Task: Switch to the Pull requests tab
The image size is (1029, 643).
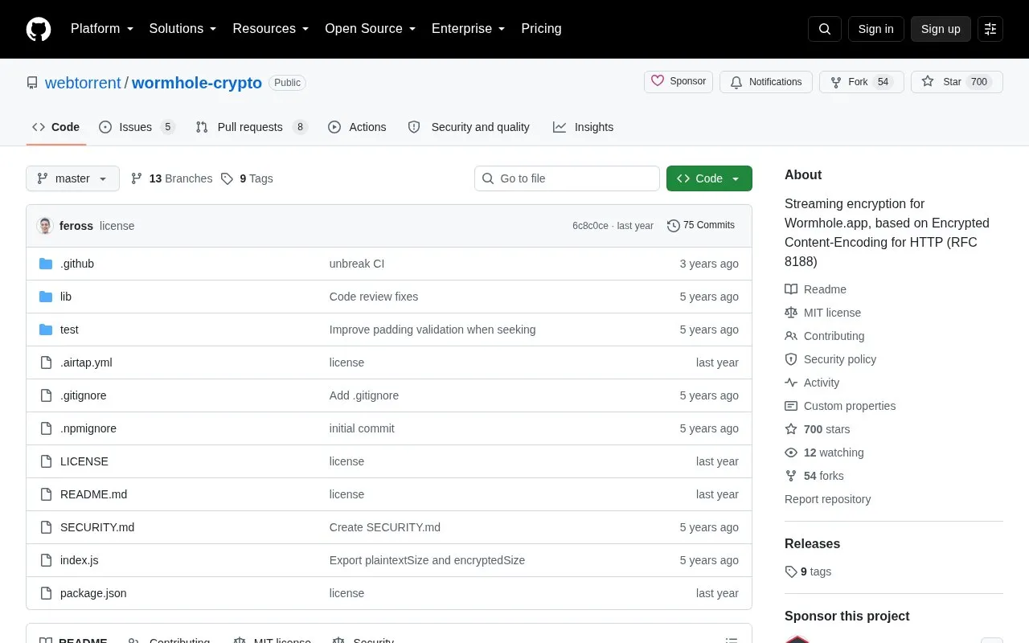Action: [252, 127]
